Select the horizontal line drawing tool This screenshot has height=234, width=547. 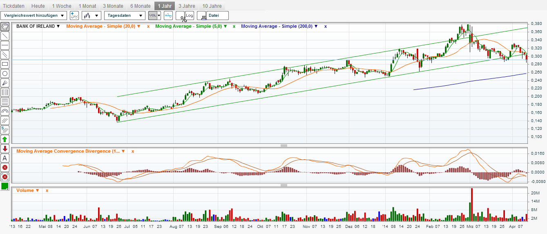(x=5, y=45)
